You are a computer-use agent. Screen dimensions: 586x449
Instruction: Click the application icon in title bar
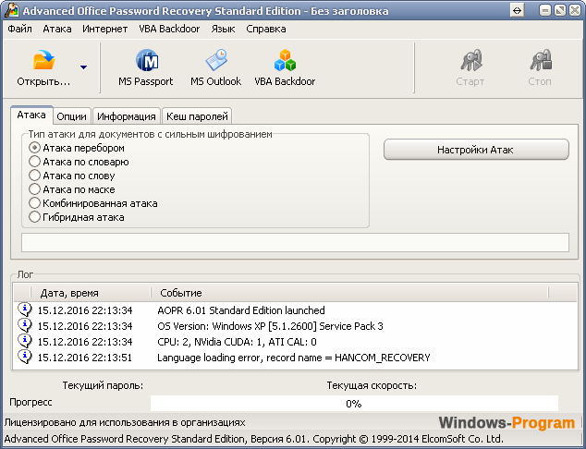(x=12, y=10)
